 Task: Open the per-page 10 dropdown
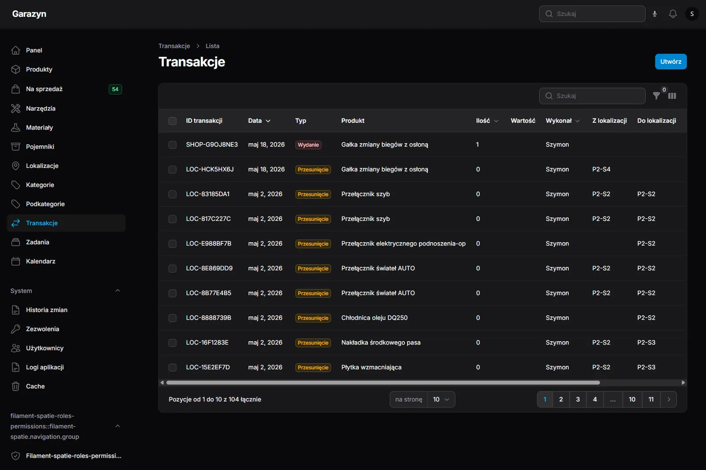coord(441,399)
